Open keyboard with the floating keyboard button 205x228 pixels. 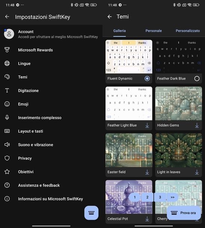[91, 213]
